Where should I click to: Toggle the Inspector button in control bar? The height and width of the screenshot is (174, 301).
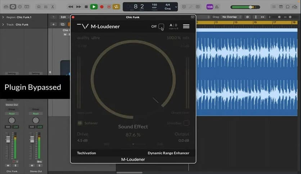[13, 7]
